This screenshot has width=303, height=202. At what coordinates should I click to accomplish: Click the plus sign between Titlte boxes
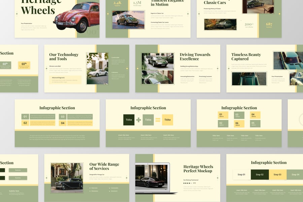tap(138, 120)
